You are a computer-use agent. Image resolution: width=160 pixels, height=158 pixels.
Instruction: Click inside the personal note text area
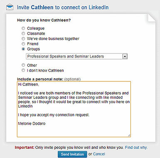pos(74,109)
